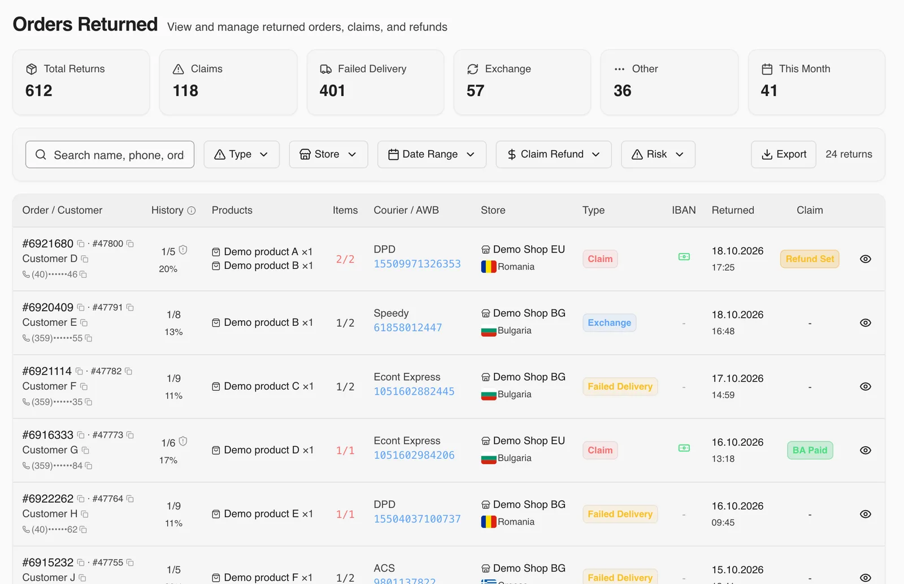
Task: Copy phone (40)······46
Action: pyautogui.click(x=83, y=274)
